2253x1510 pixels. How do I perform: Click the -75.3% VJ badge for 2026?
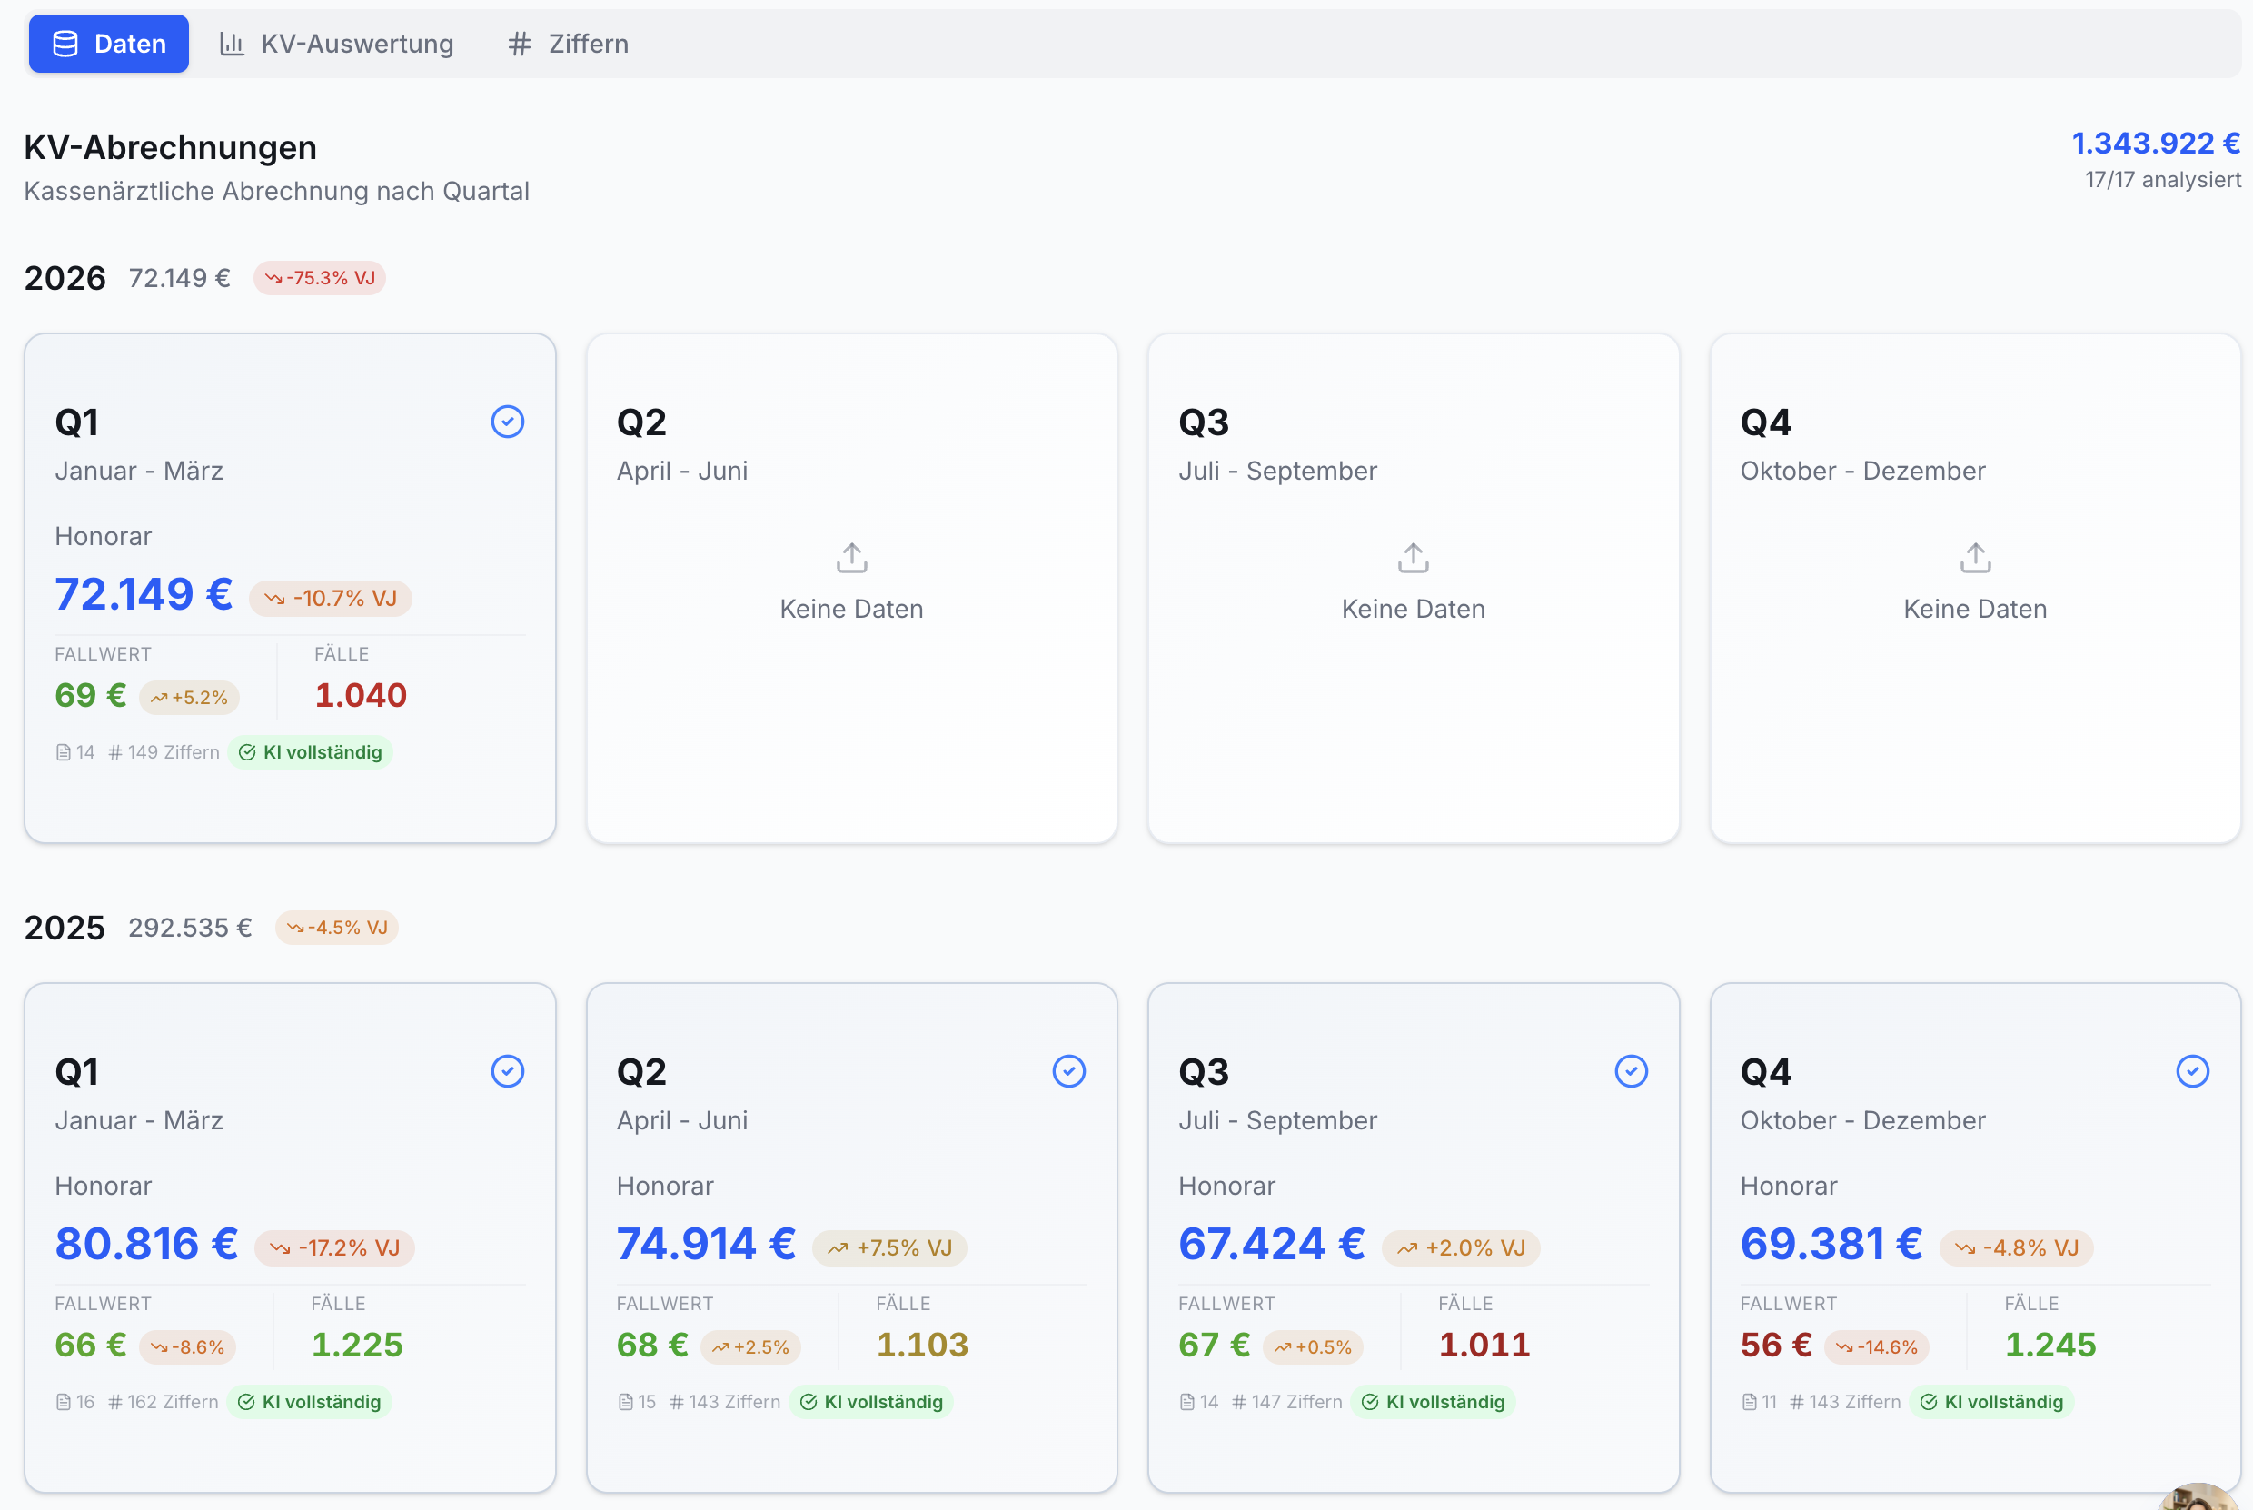[x=320, y=278]
